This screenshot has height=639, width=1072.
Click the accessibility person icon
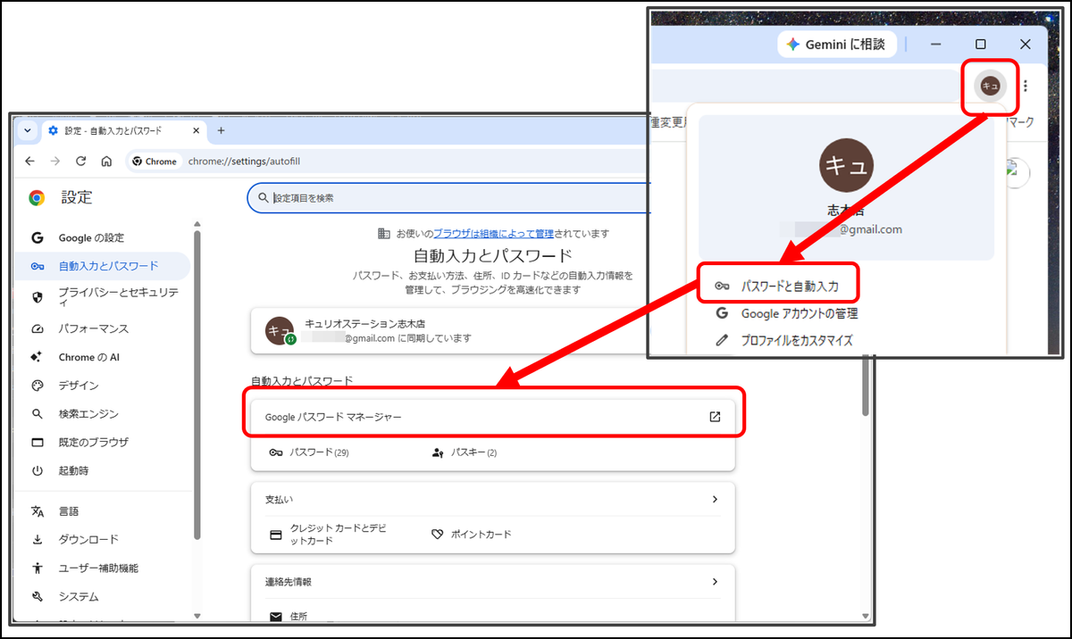pyautogui.click(x=38, y=568)
